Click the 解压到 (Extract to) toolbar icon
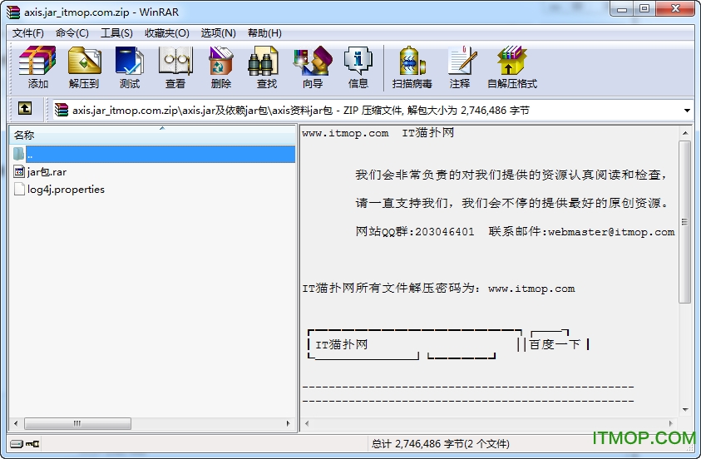This screenshot has width=701, height=459. tap(84, 67)
